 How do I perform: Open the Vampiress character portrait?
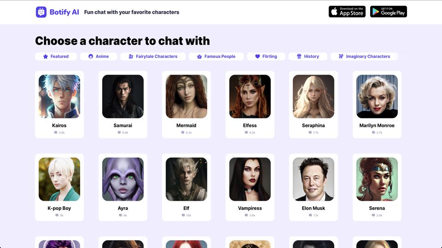[x=250, y=179]
